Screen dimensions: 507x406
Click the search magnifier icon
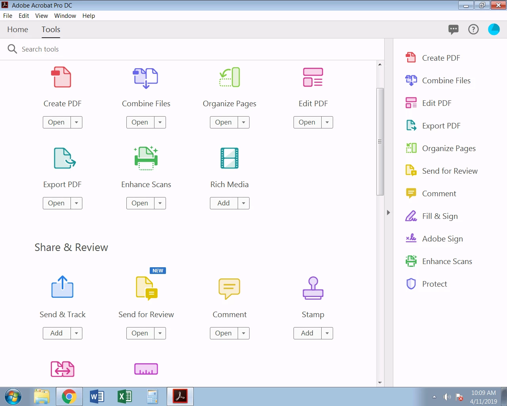tap(12, 49)
